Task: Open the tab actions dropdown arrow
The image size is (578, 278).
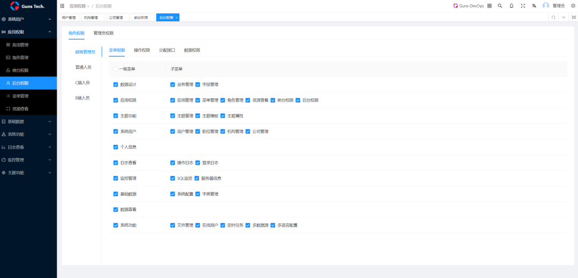Action: click(563, 17)
